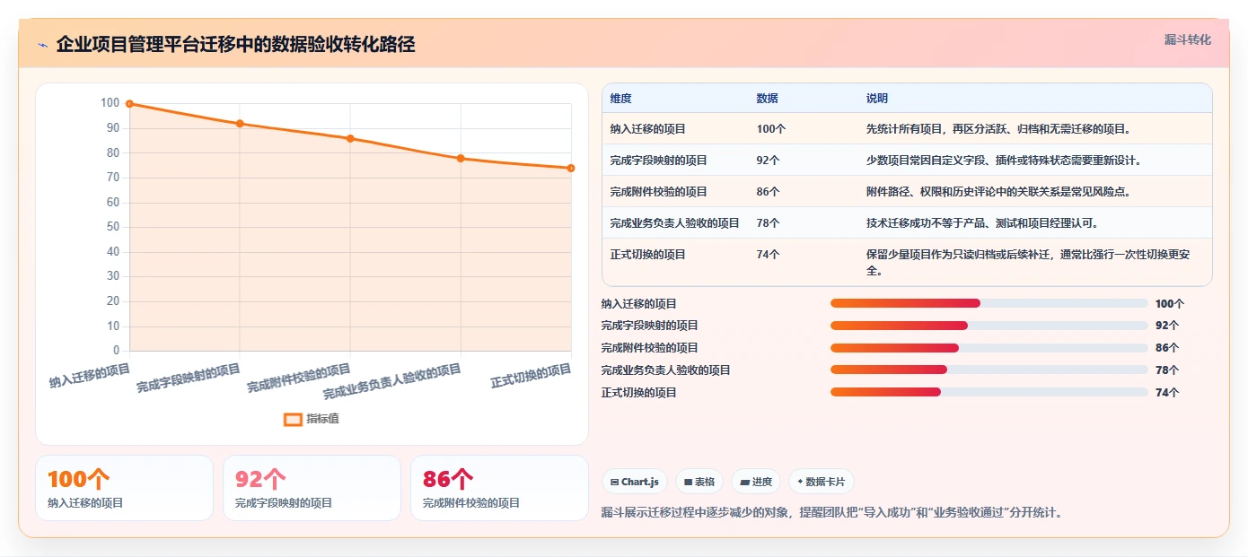Open the 100个 纳入迁移的项目 stat card
The image size is (1248, 557).
[x=125, y=488]
